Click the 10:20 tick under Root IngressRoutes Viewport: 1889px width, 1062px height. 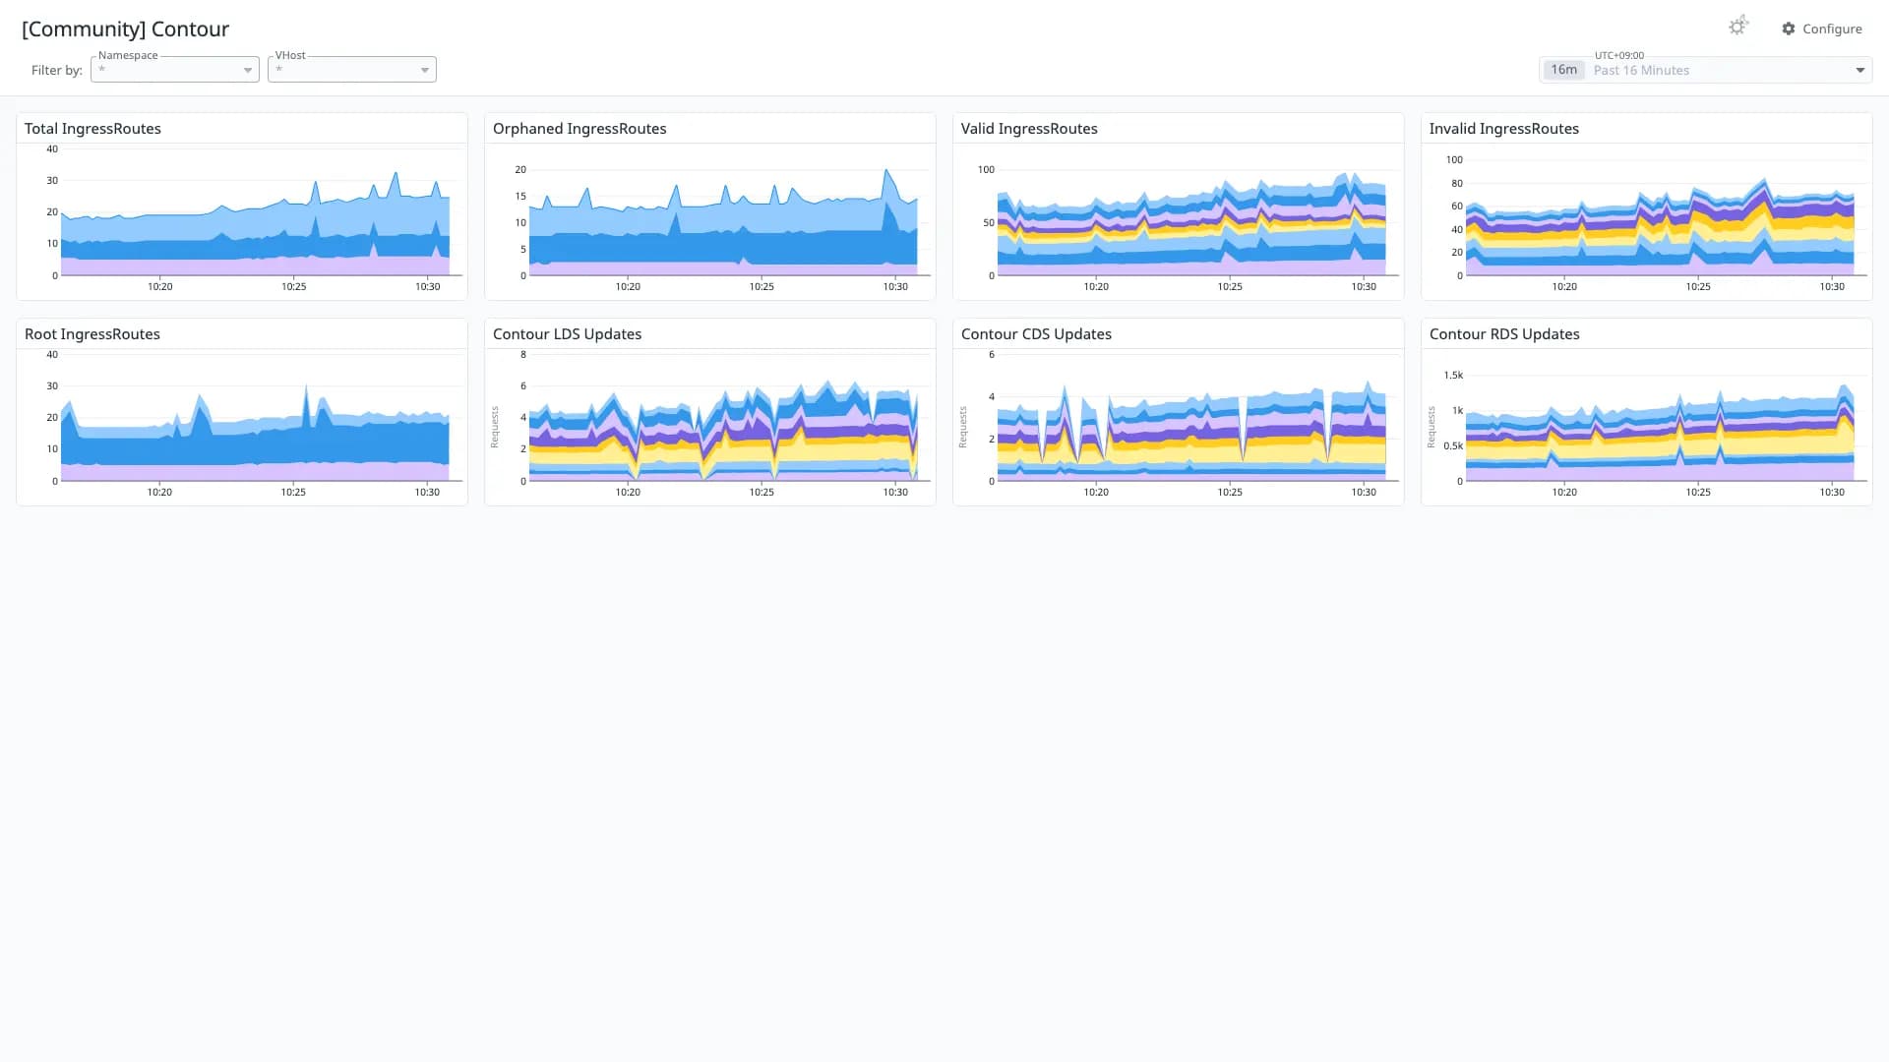point(159,493)
